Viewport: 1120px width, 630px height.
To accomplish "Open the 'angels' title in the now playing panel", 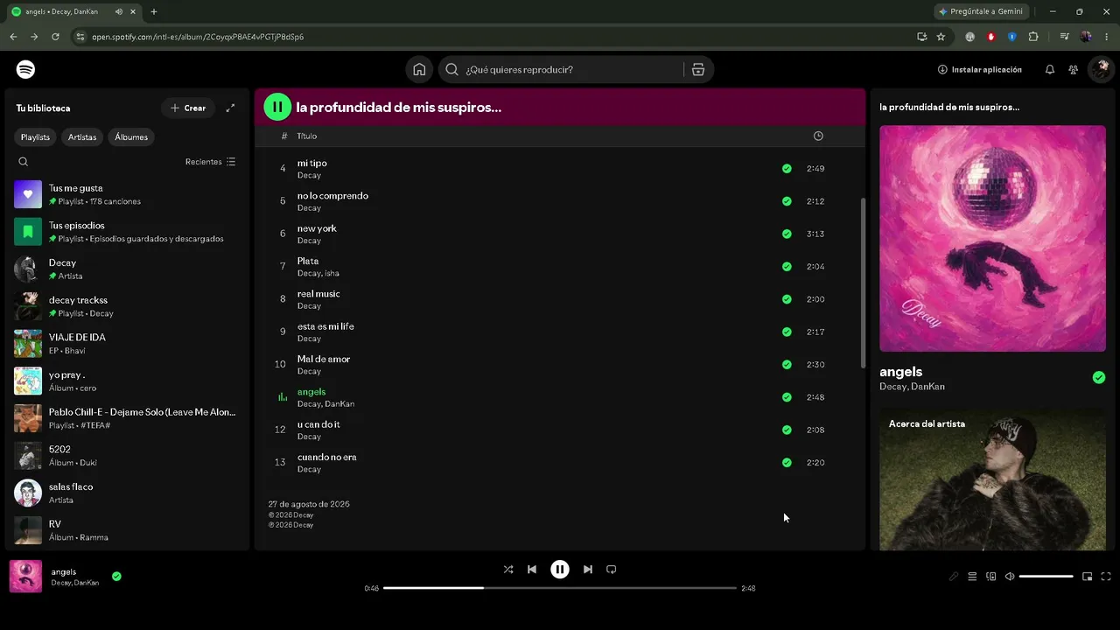I will click(x=900, y=372).
